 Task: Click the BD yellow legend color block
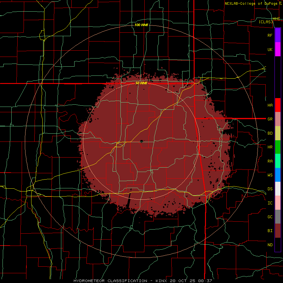point(278,133)
